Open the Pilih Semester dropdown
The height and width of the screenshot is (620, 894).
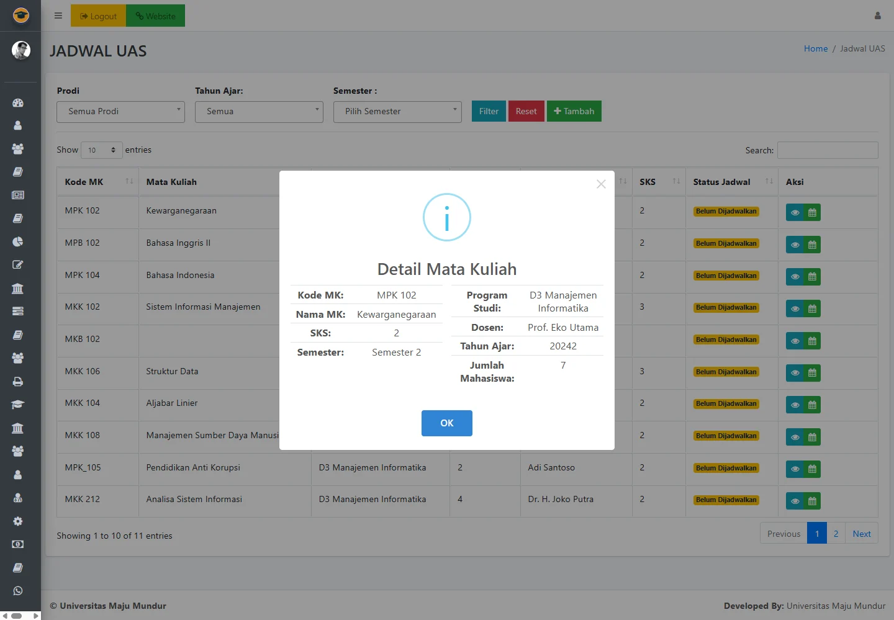[x=397, y=112]
